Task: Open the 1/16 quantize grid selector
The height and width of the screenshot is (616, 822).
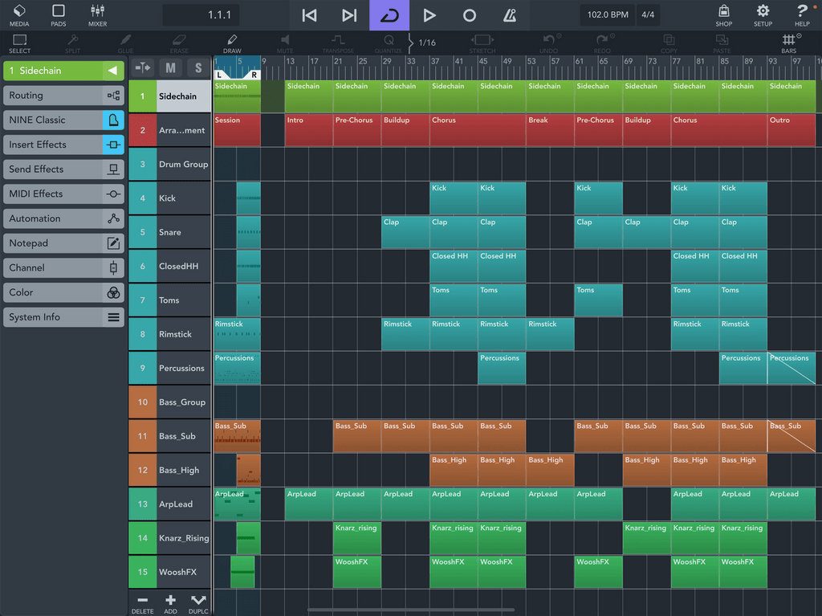Action: [x=427, y=43]
